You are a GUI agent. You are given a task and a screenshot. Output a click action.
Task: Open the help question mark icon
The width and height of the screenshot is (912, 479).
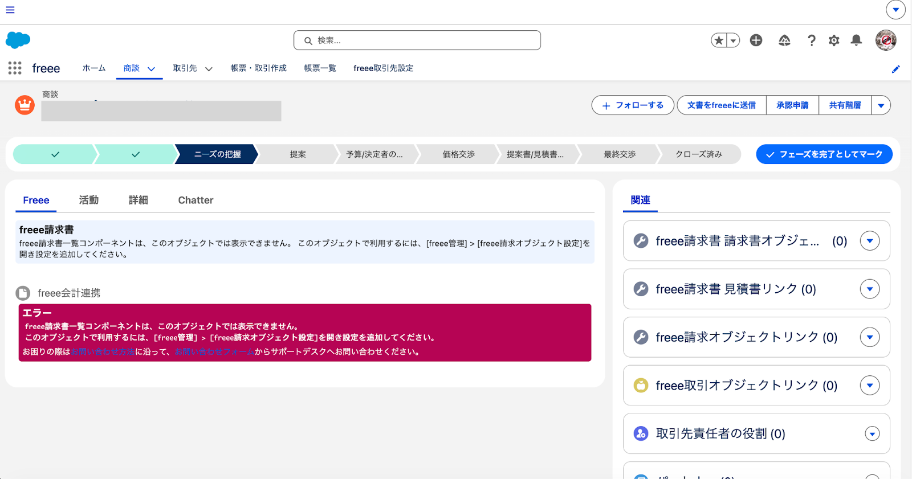pos(811,40)
